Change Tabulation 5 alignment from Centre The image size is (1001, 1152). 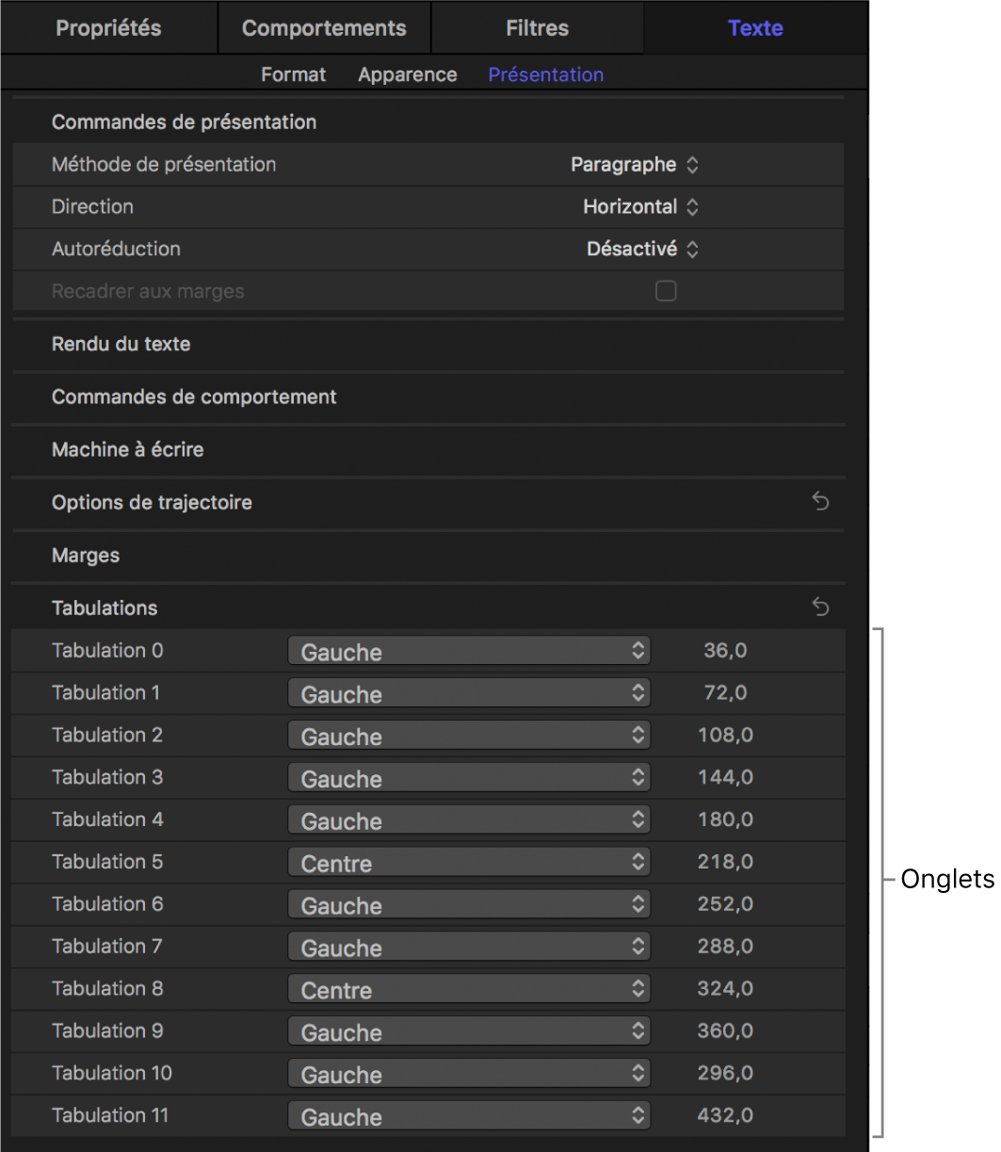(469, 862)
